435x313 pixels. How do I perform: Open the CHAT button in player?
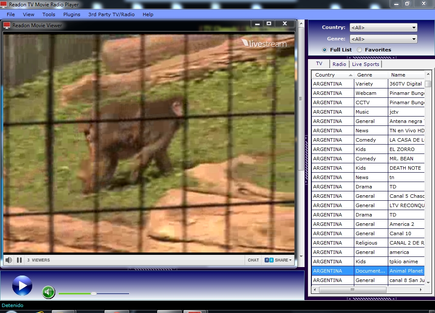click(x=253, y=260)
